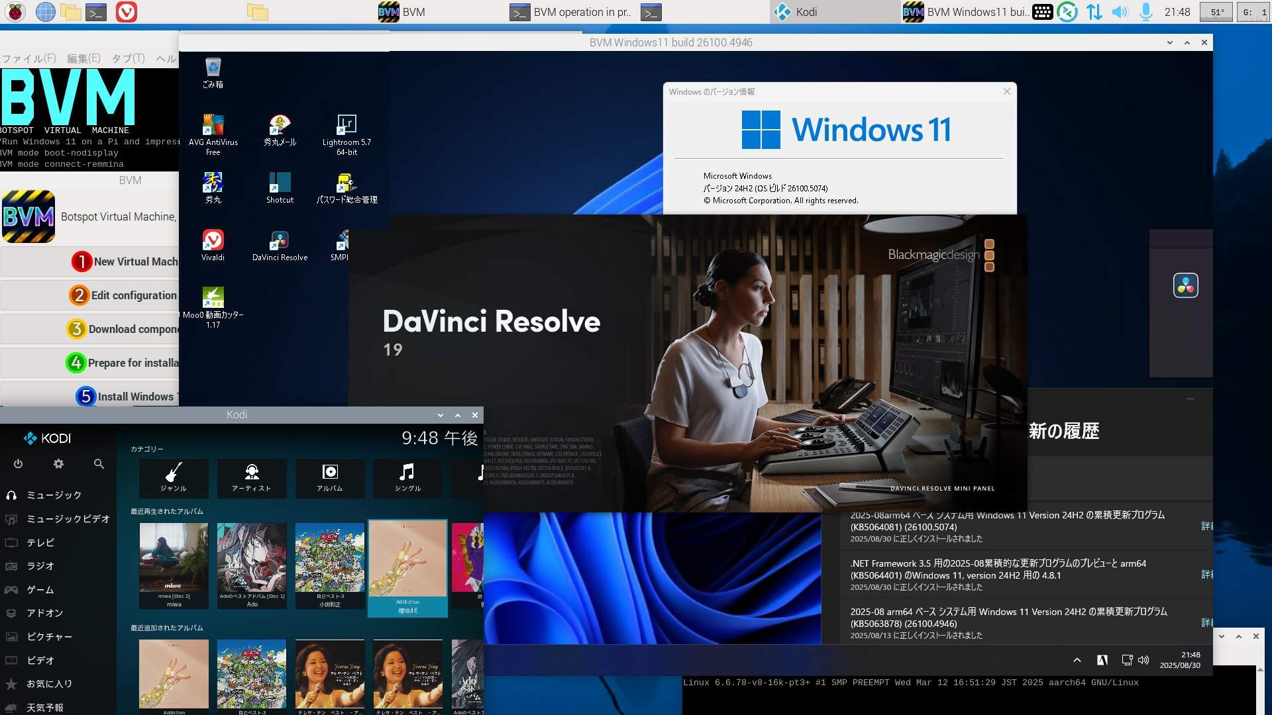1272x715 pixels.
Task: Select ミュージックビデオ in the Kodi sidebar
Action: pos(58,519)
